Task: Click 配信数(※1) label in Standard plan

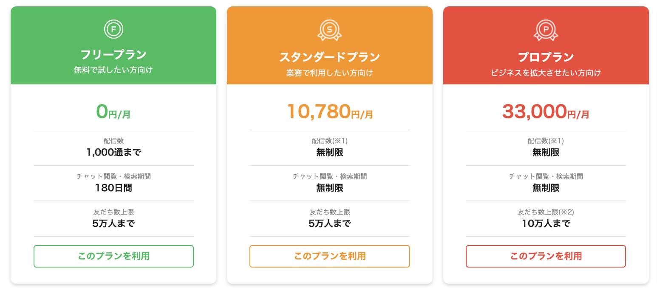Action: coord(330,141)
